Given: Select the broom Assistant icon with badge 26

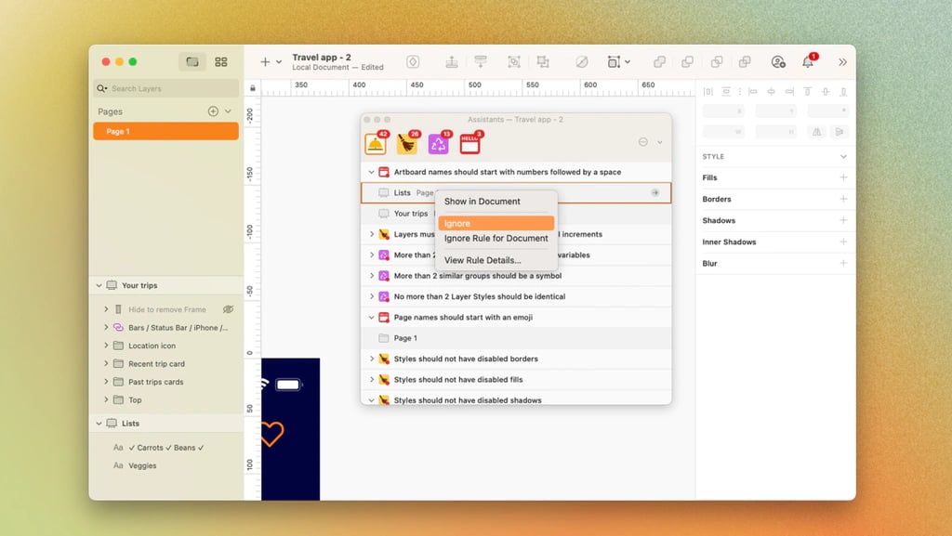Looking at the screenshot, I should coord(406,143).
